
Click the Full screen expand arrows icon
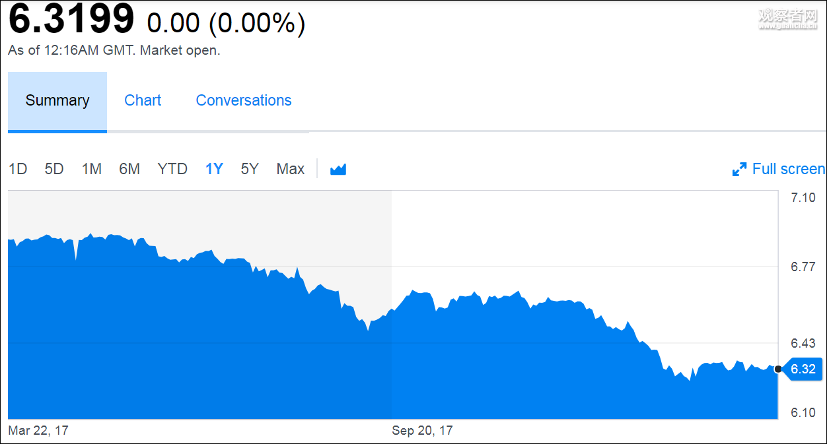(x=739, y=170)
